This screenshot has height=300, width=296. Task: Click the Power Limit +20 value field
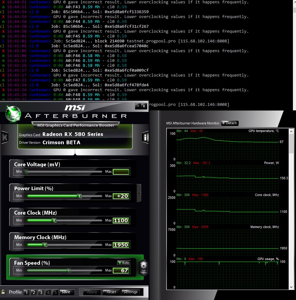pos(121,196)
